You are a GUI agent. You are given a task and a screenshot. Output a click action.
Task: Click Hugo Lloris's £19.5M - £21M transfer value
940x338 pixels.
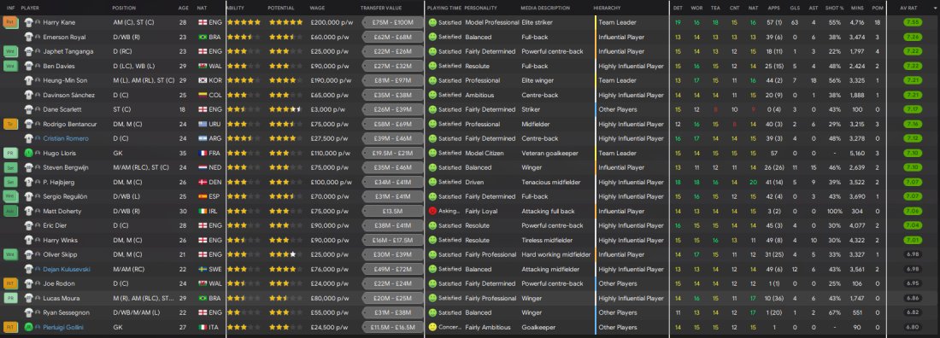[x=392, y=153]
